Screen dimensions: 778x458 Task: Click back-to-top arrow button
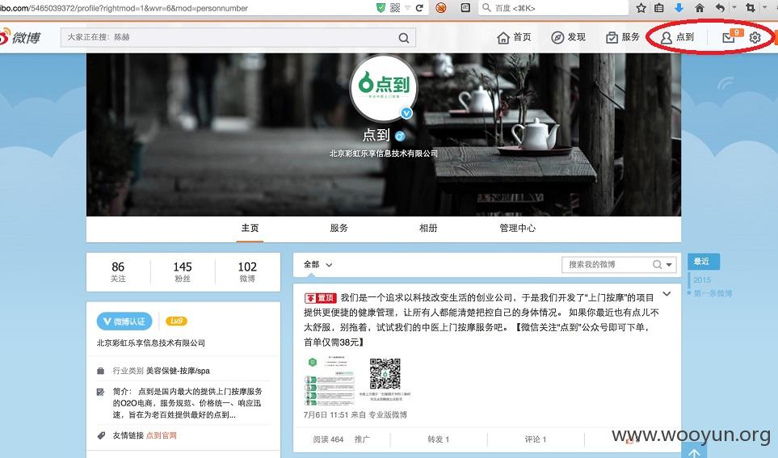pyautogui.click(x=694, y=452)
